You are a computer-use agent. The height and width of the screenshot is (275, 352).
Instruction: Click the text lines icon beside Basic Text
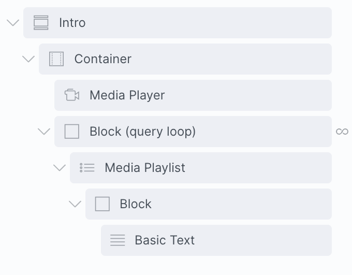tap(118, 240)
